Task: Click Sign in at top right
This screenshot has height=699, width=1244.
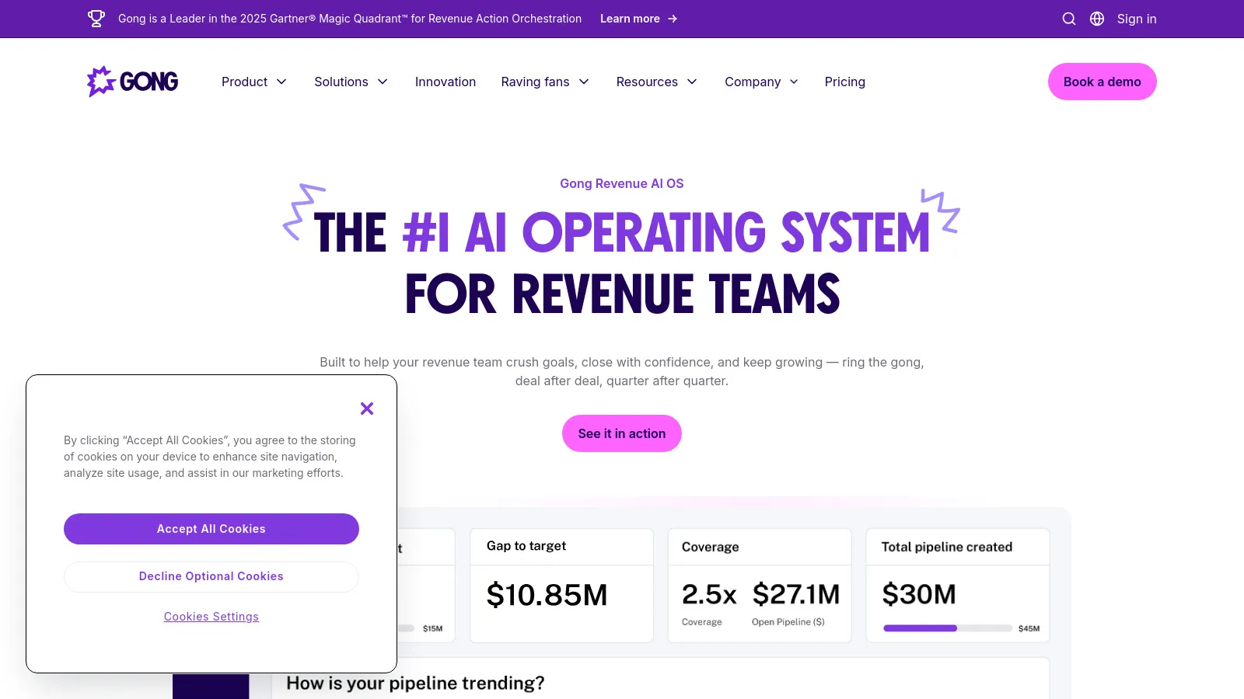Action: pos(1137,19)
